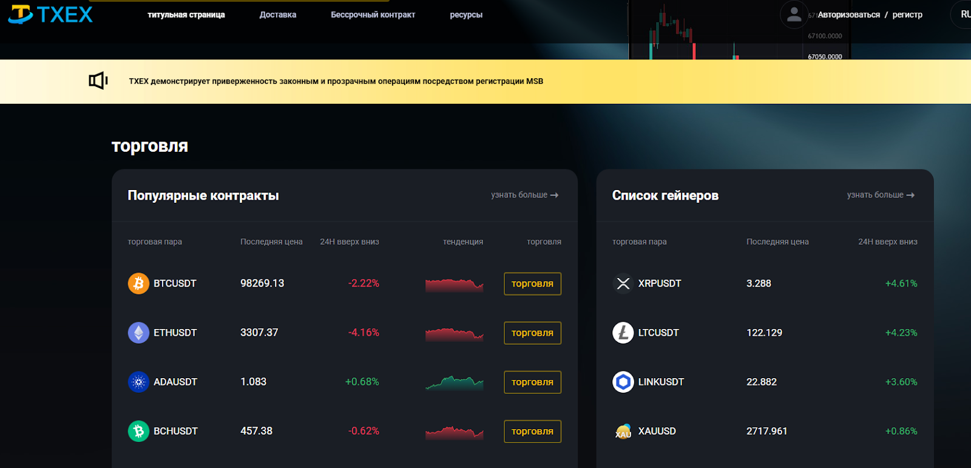The height and width of the screenshot is (468, 971).
Task: Click узнать больше in Популярные контракты
Action: (524, 195)
